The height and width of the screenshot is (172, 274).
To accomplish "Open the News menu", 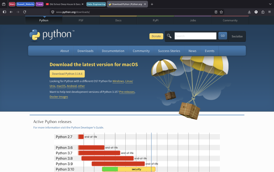I will pyautogui.click(x=192, y=51).
